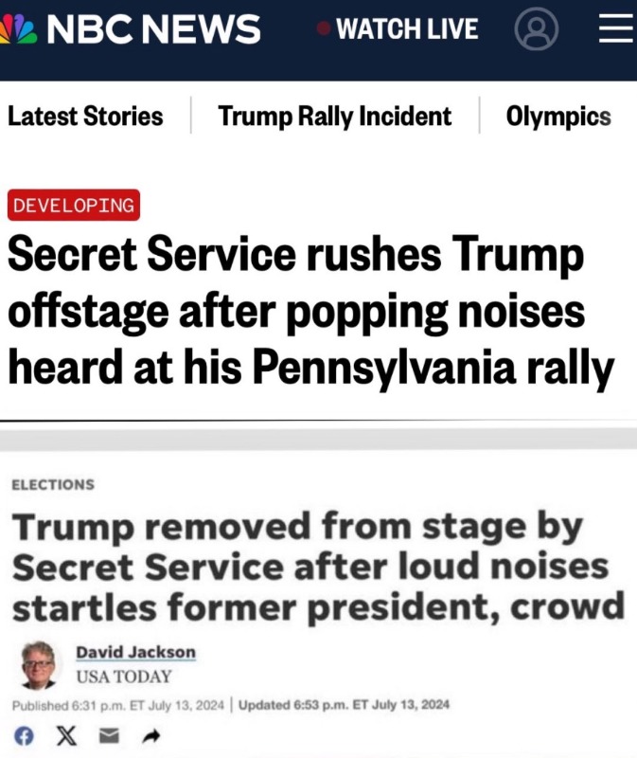Share article on Facebook
637x758 pixels.
coord(22,734)
